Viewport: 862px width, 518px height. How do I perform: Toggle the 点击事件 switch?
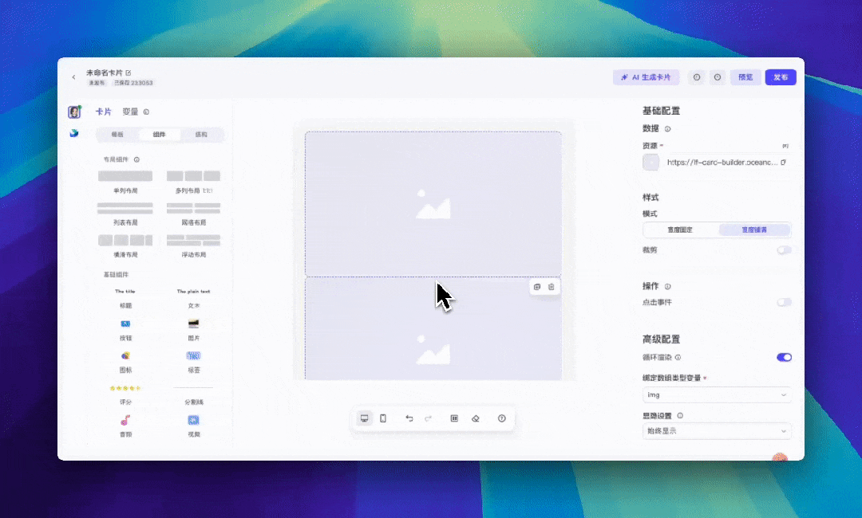(784, 302)
